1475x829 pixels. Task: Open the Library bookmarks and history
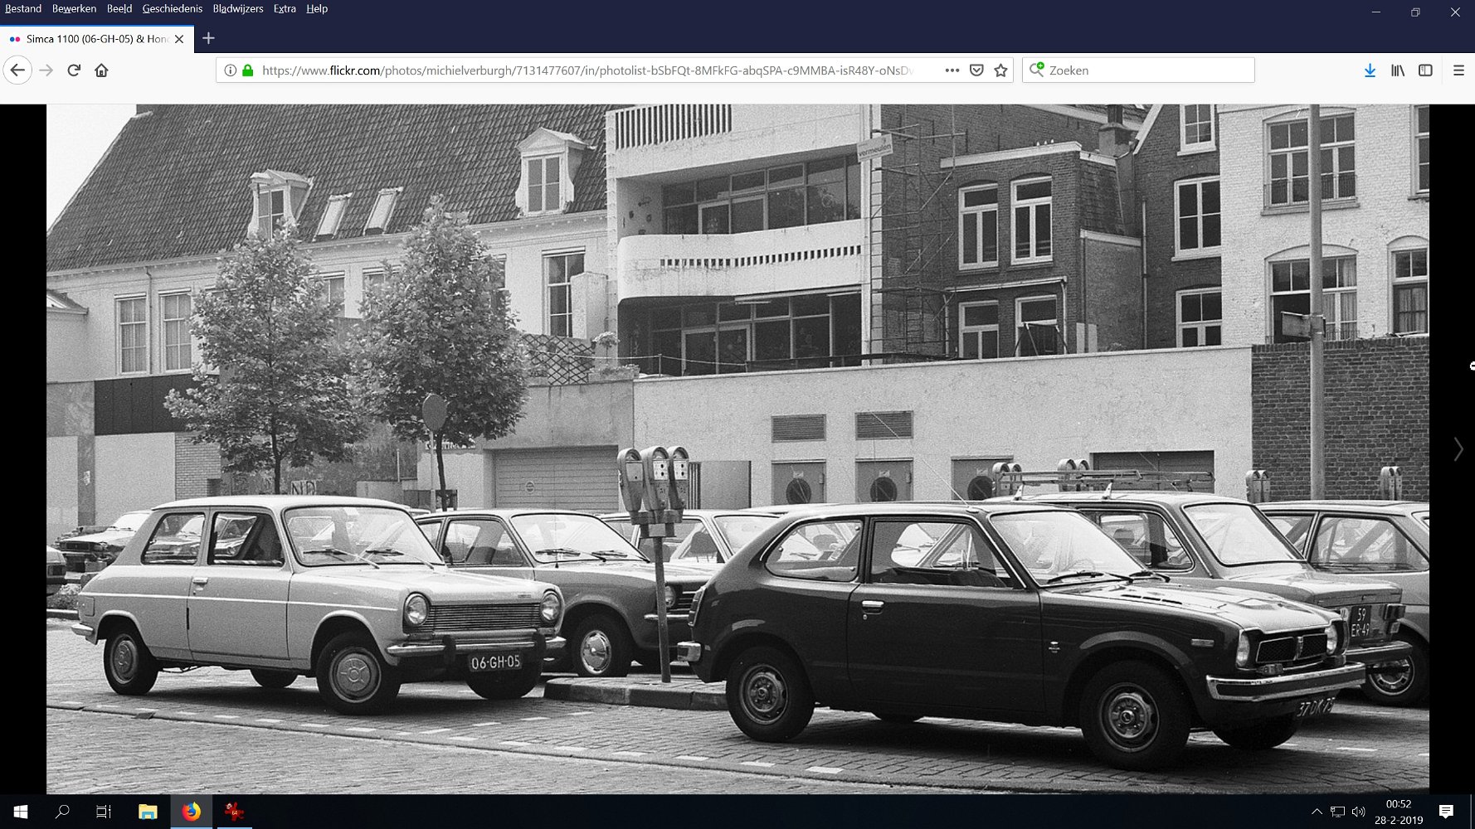point(1398,70)
